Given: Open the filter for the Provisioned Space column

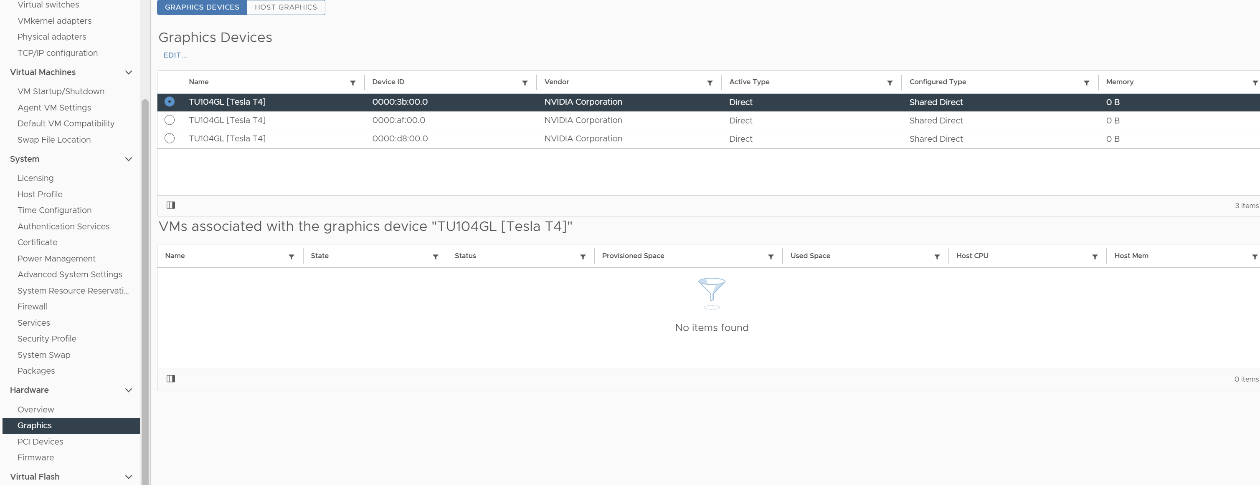Looking at the screenshot, I should point(771,256).
